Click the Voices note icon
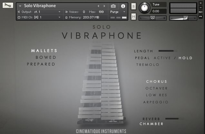Screen dimensions: 205x134 click(66, 12)
